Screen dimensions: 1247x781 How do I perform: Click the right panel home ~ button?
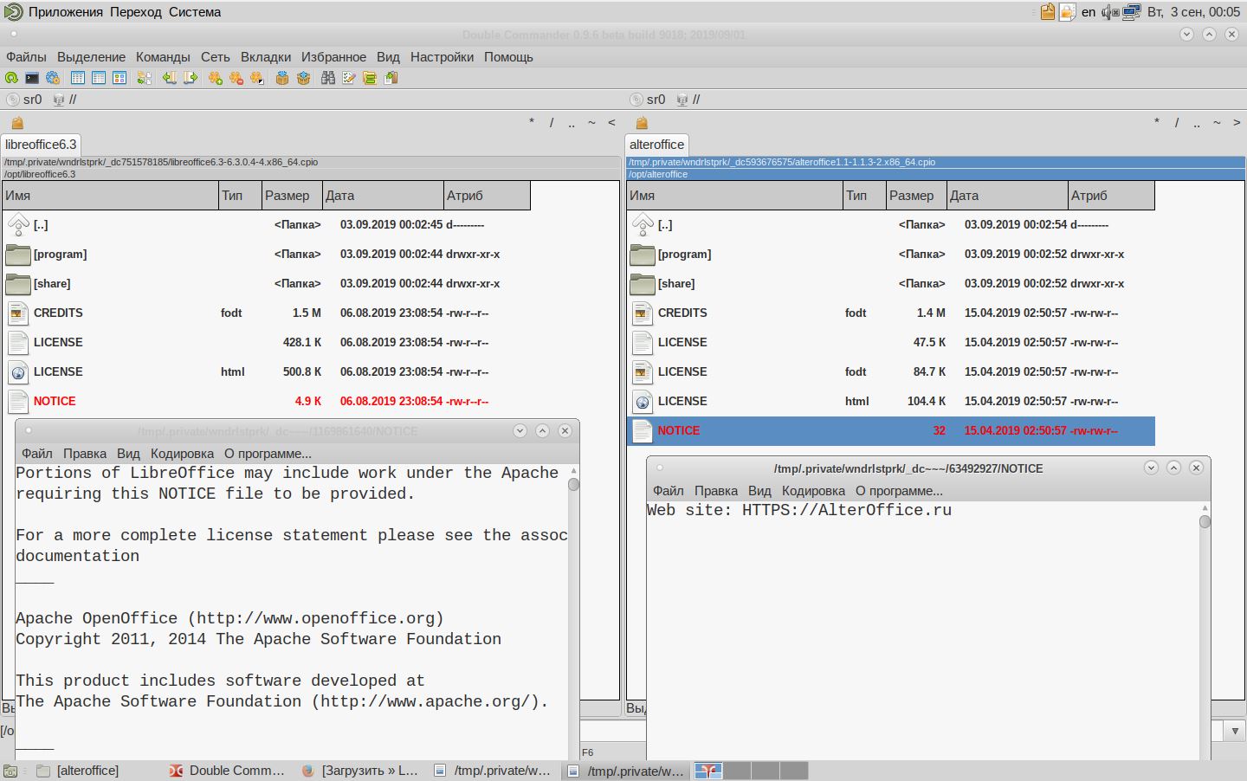pos(1217,123)
